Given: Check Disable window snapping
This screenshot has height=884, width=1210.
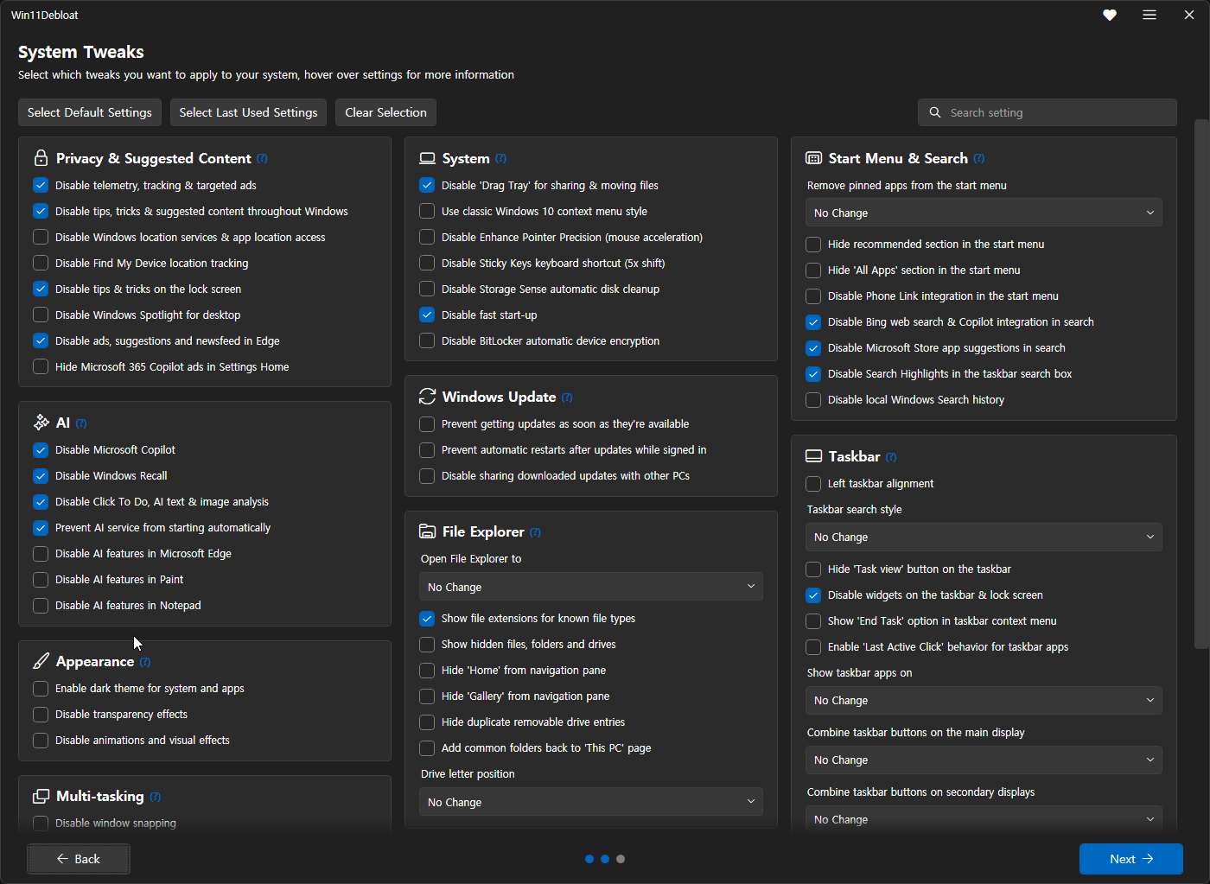Looking at the screenshot, I should point(41,823).
